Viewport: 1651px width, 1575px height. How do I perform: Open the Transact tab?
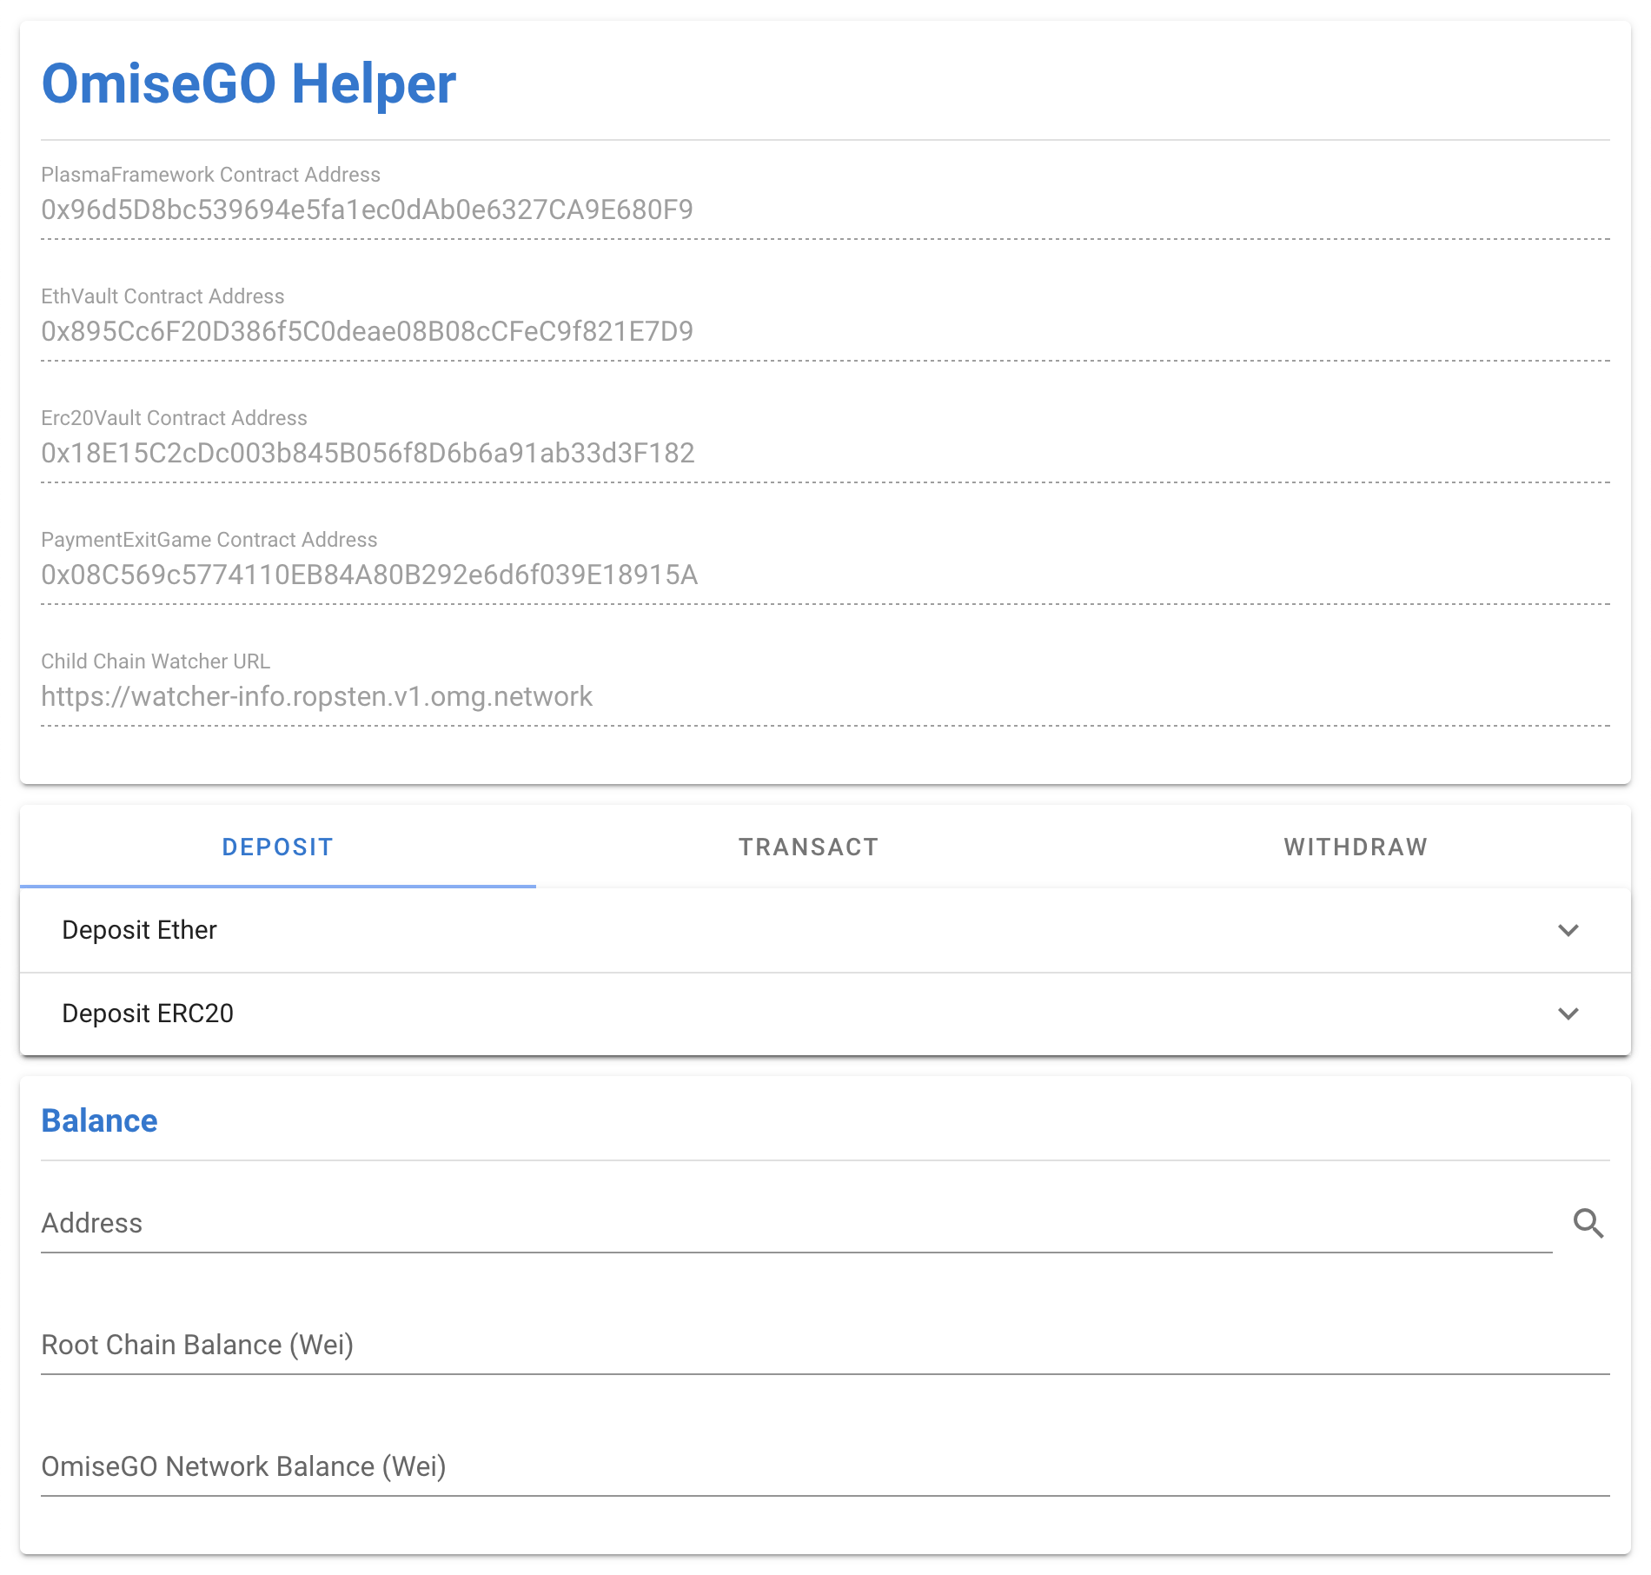pyautogui.click(x=809, y=847)
